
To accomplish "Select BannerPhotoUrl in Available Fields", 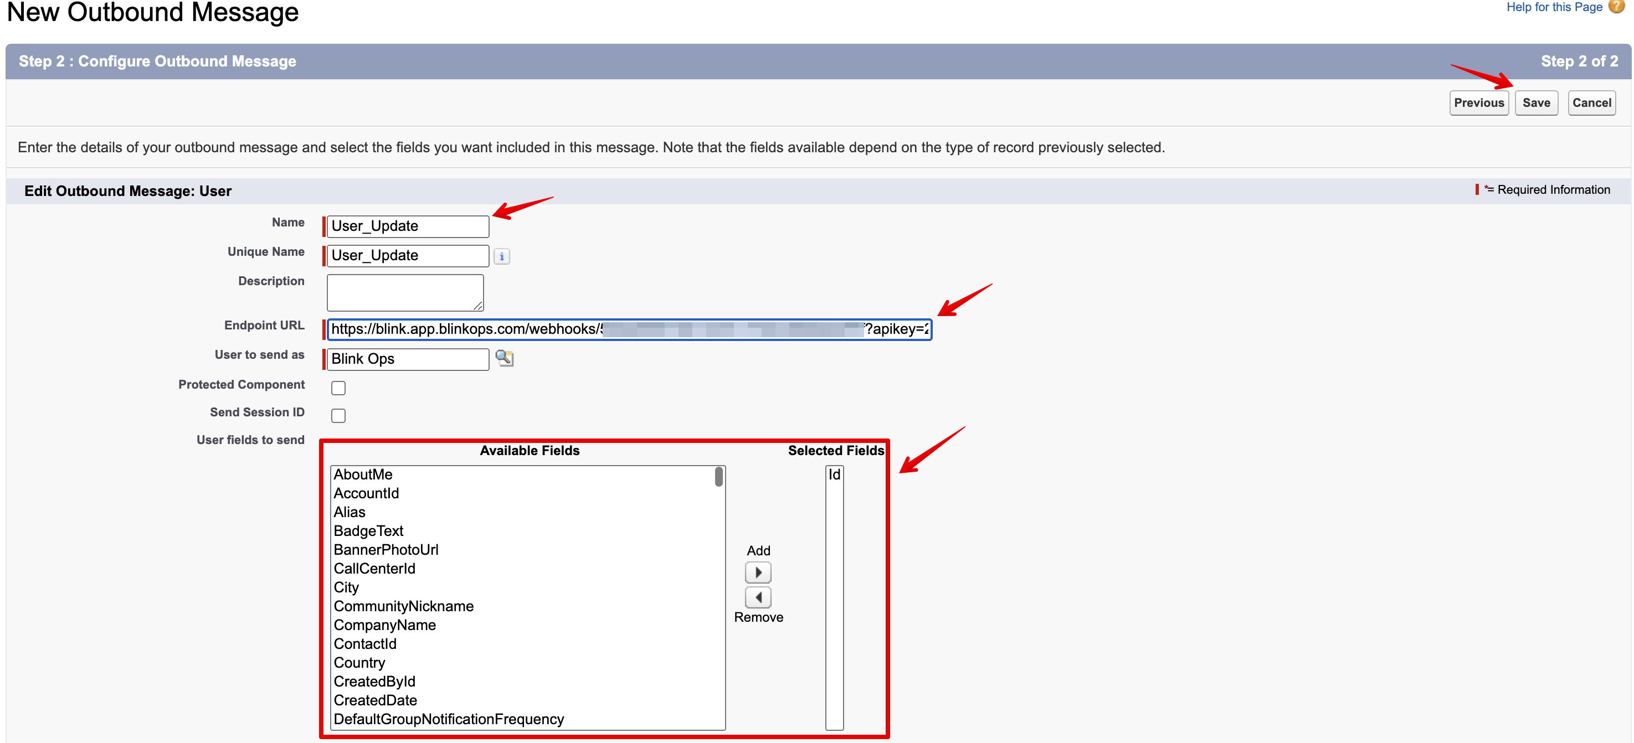I will coord(386,550).
